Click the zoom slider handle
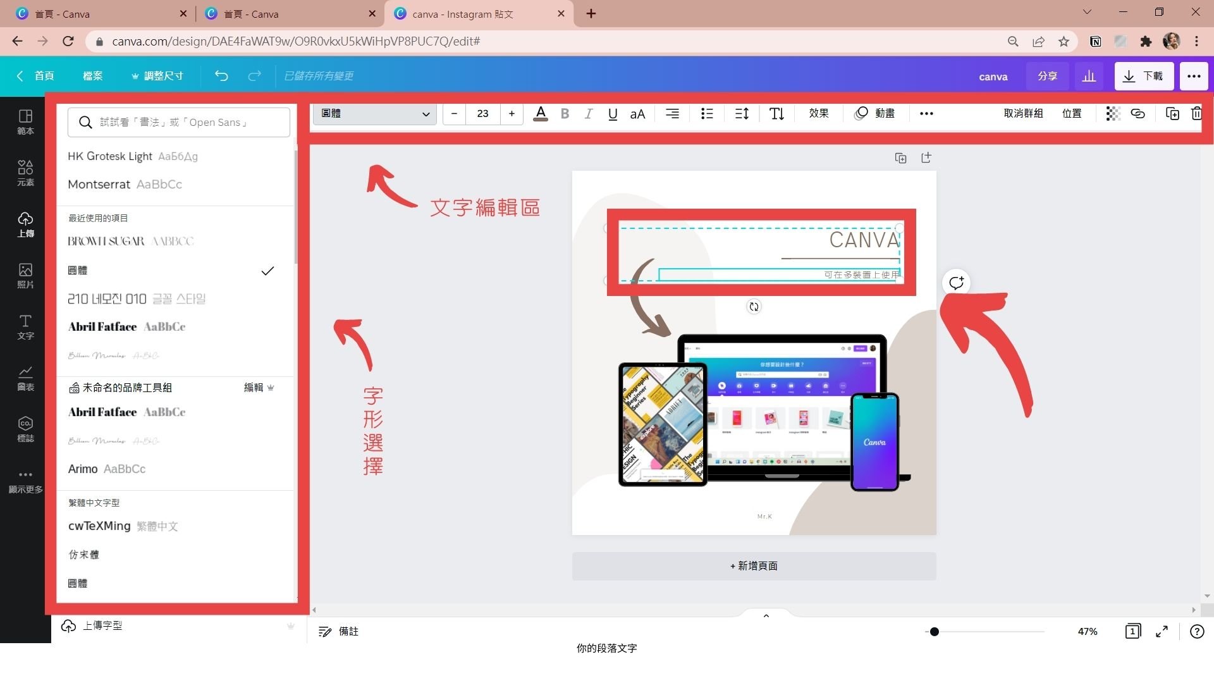The height and width of the screenshot is (683, 1214). tap(934, 632)
